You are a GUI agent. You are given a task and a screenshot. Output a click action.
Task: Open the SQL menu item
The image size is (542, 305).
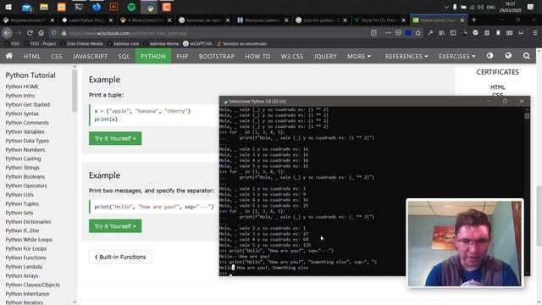(124, 56)
